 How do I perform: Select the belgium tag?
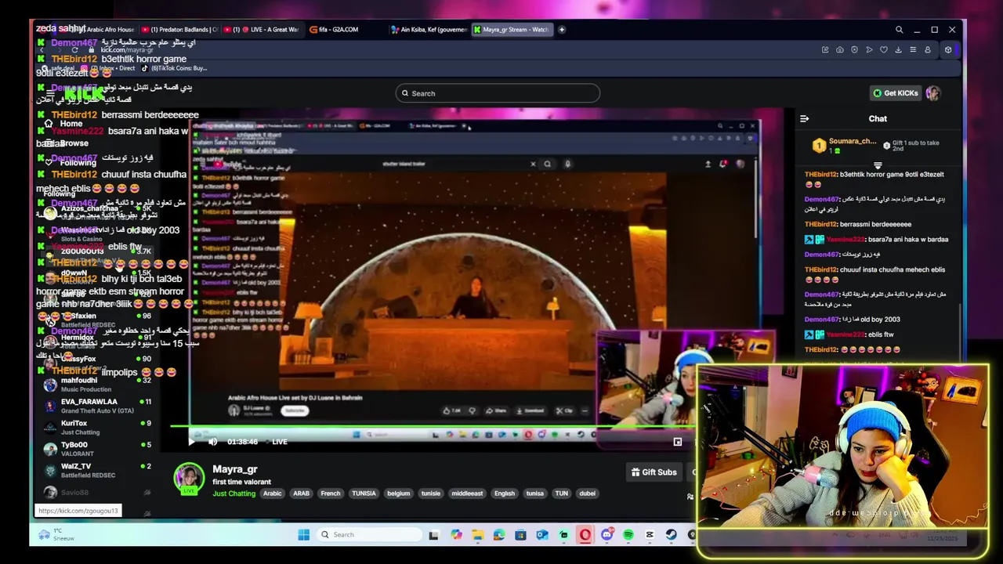click(398, 493)
